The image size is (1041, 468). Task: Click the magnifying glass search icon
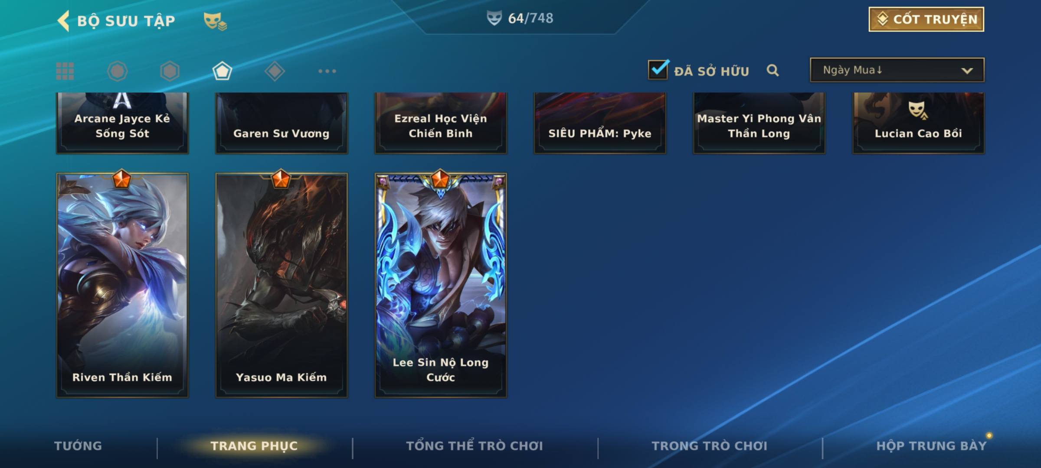[x=773, y=70]
